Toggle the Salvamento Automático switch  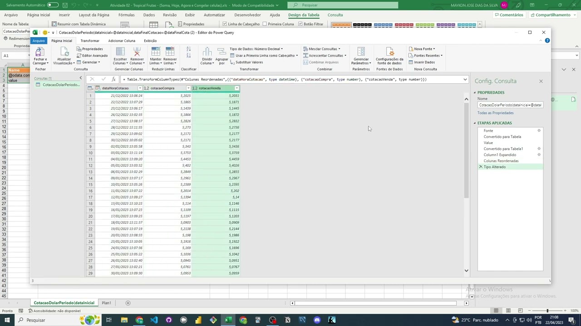(53, 5)
